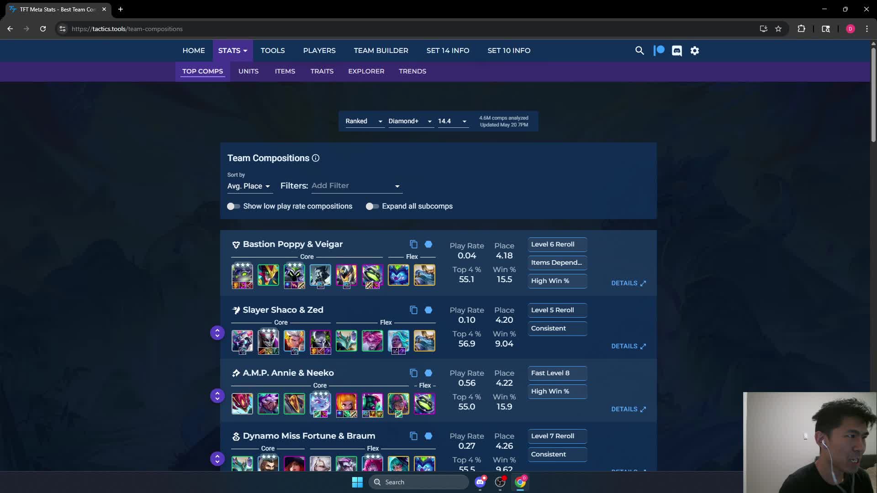Open SET 10 INFO page
Screen dimensions: 877x493
pyautogui.click(x=509, y=51)
